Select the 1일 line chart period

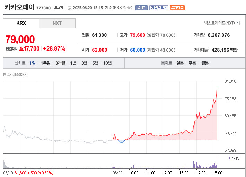point(33,63)
